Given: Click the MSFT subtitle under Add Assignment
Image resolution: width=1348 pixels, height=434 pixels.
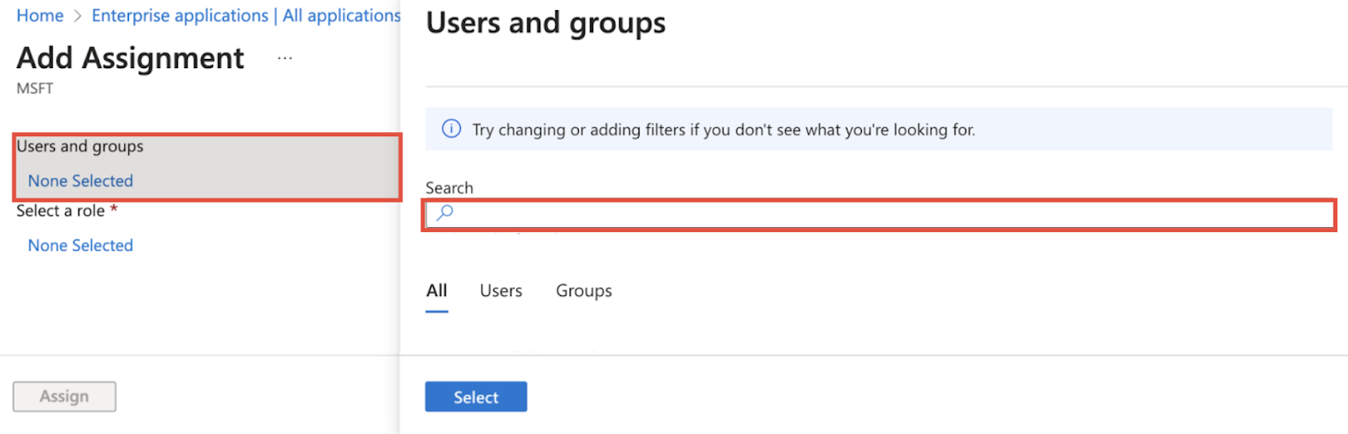Looking at the screenshot, I should coord(35,88).
